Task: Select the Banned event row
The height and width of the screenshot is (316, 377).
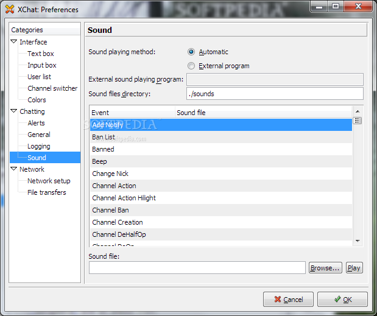Action: click(221, 149)
